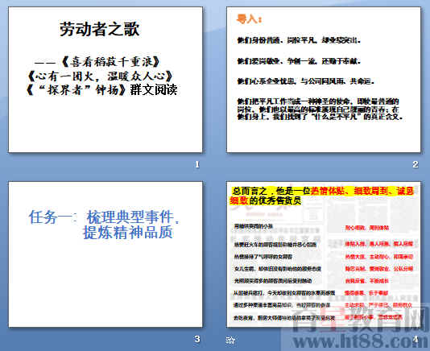This screenshot has width=430, height=351.
Task: Click the blue 提炼精神品质 text line
Action: [128, 233]
